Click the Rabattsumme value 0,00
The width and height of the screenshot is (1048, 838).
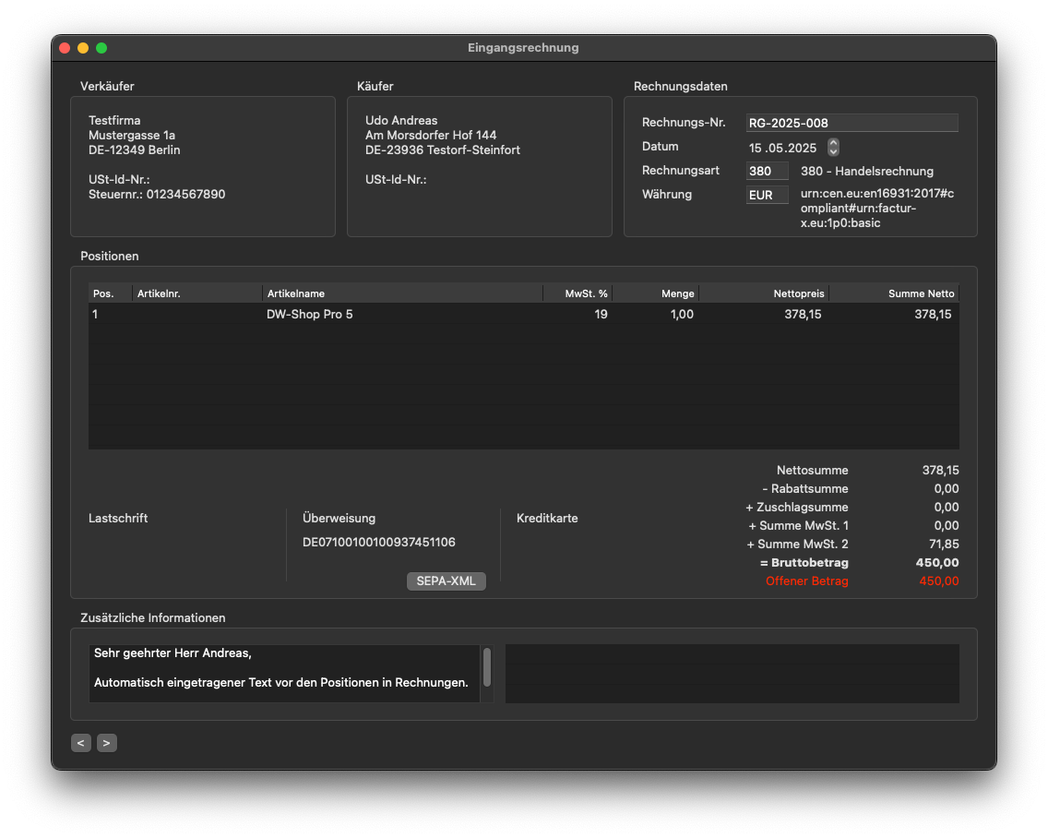point(947,489)
